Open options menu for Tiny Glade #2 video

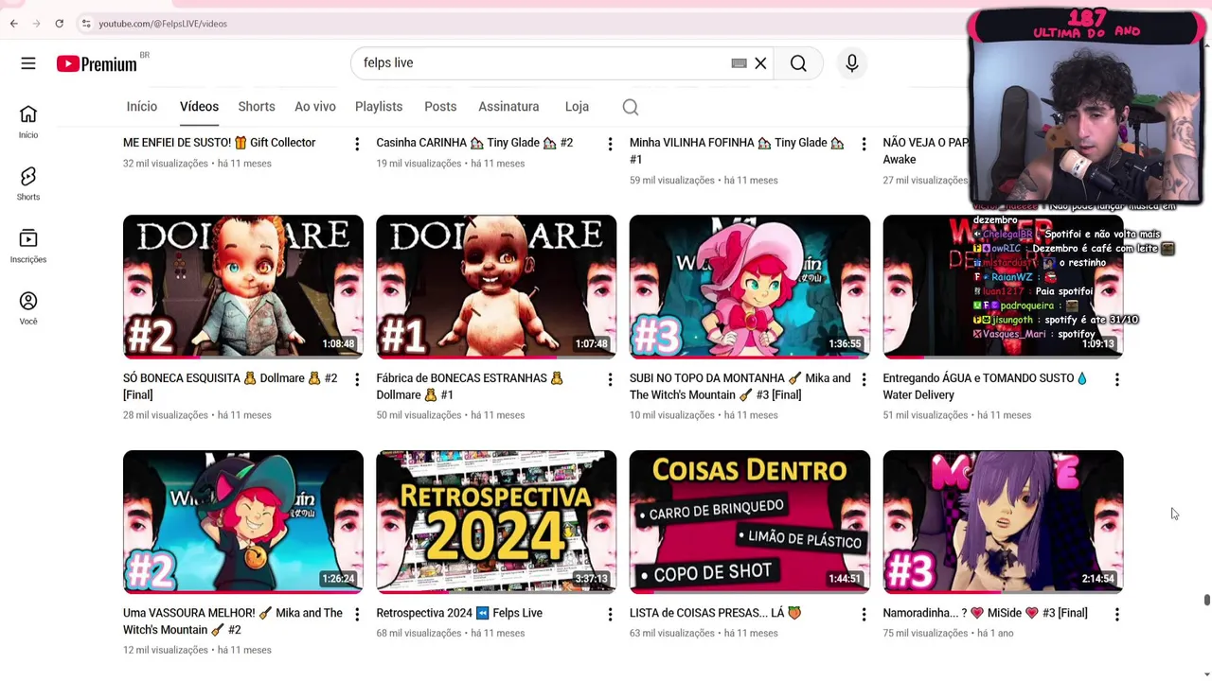pyautogui.click(x=610, y=144)
